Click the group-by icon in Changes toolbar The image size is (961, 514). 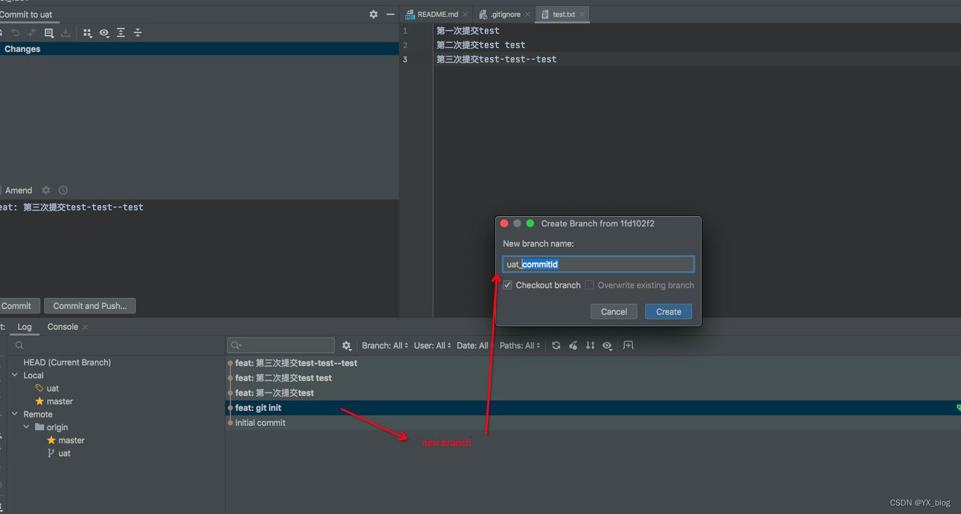(x=88, y=32)
